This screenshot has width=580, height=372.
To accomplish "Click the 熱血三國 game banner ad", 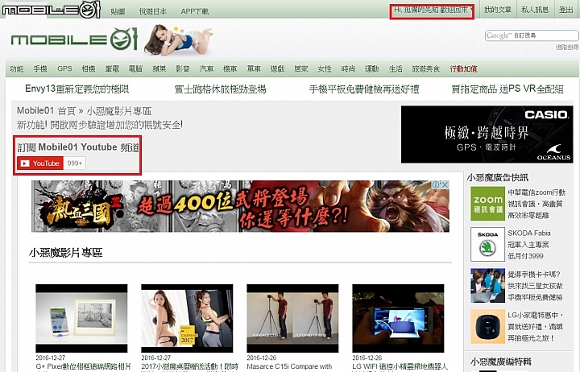I will [240, 206].
